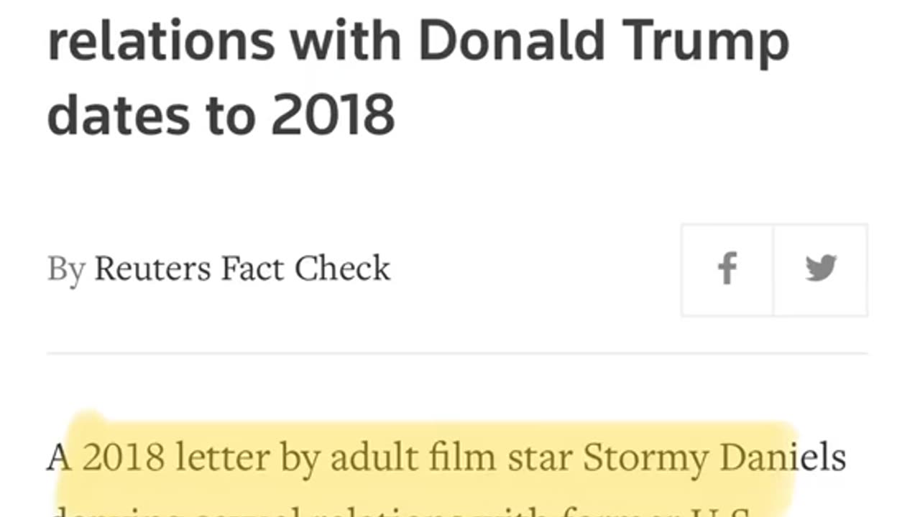
Task: Click the horizontal divider below the byline
Action: click(457, 353)
